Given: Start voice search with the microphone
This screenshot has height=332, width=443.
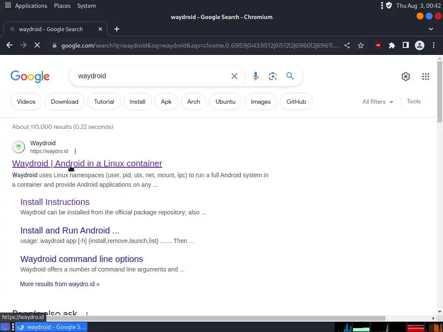Looking at the screenshot, I should [x=255, y=76].
